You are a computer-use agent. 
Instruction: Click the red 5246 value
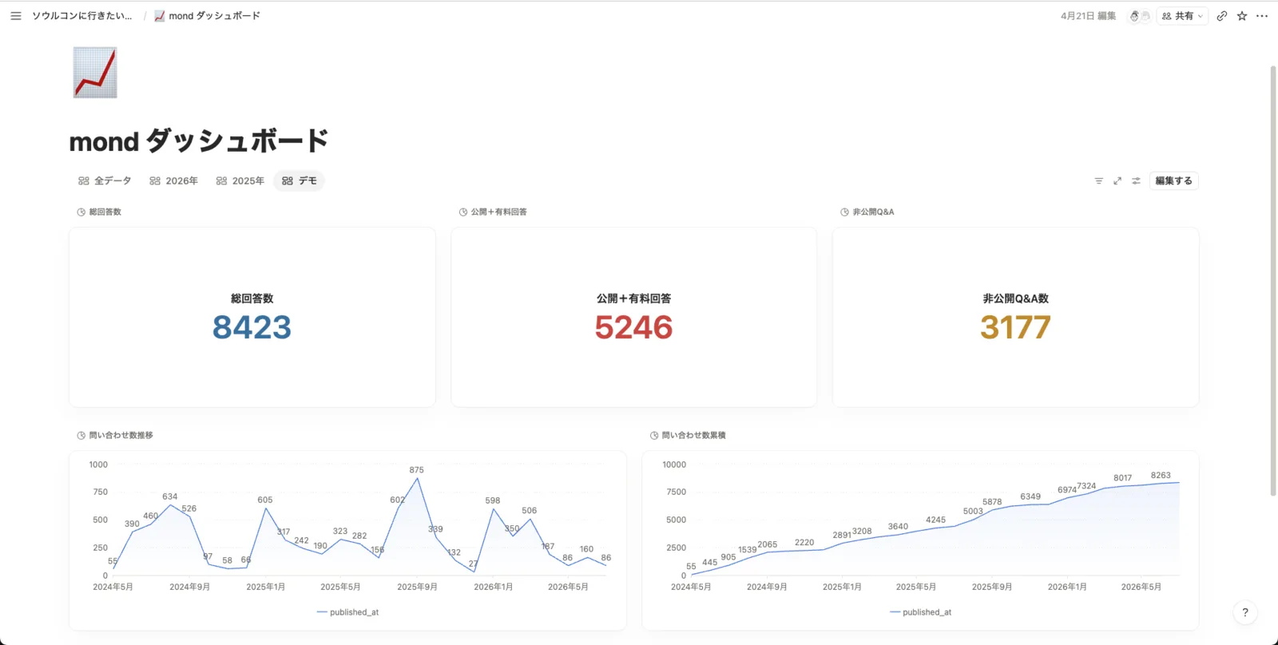point(633,327)
